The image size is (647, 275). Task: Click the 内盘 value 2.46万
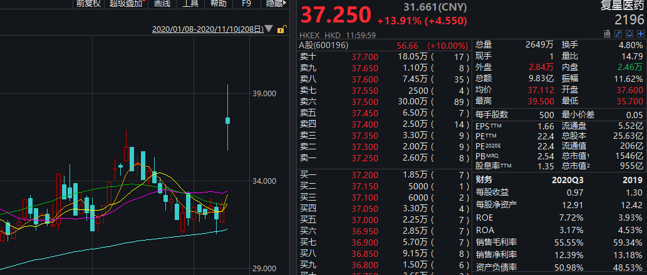[630, 67]
